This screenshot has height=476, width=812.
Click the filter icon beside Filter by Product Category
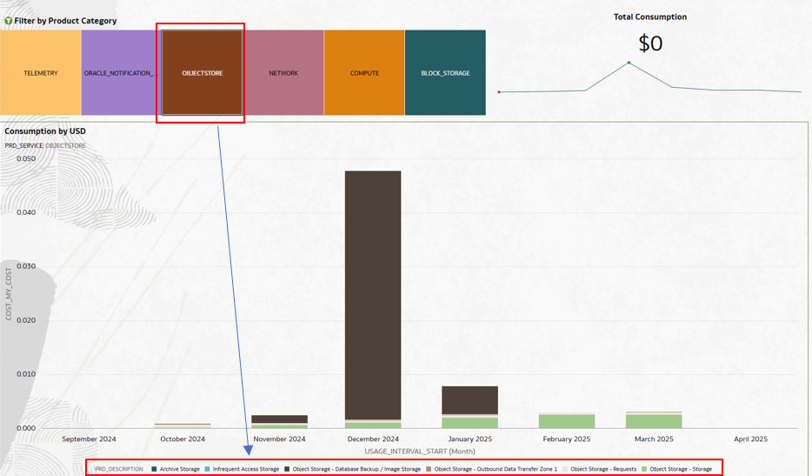9,21
